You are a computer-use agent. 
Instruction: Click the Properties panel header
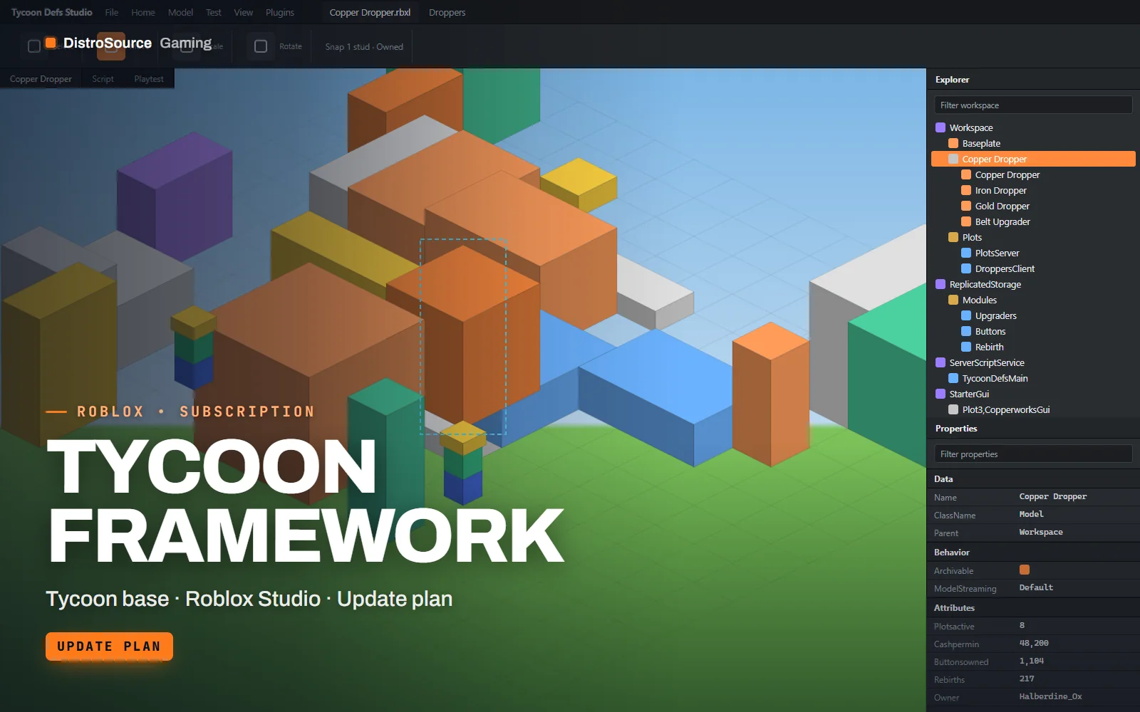1033,429
